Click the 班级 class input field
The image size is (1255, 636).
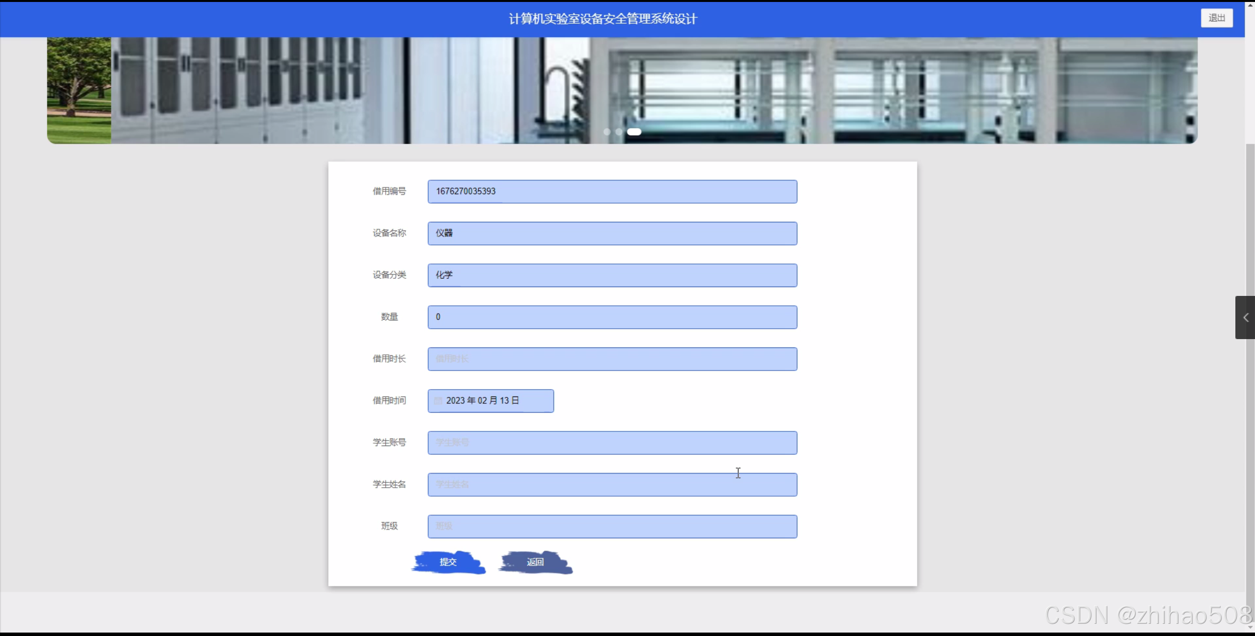[x=612, y=527]
